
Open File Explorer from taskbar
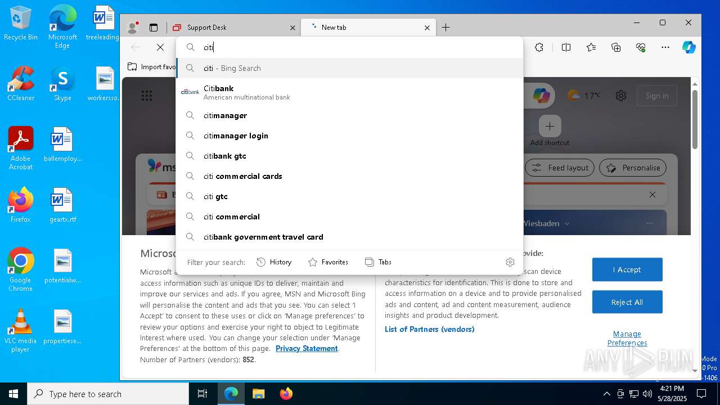coord(258,394)
